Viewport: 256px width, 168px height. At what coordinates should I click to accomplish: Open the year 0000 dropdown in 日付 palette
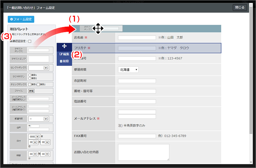click(34, 137)
